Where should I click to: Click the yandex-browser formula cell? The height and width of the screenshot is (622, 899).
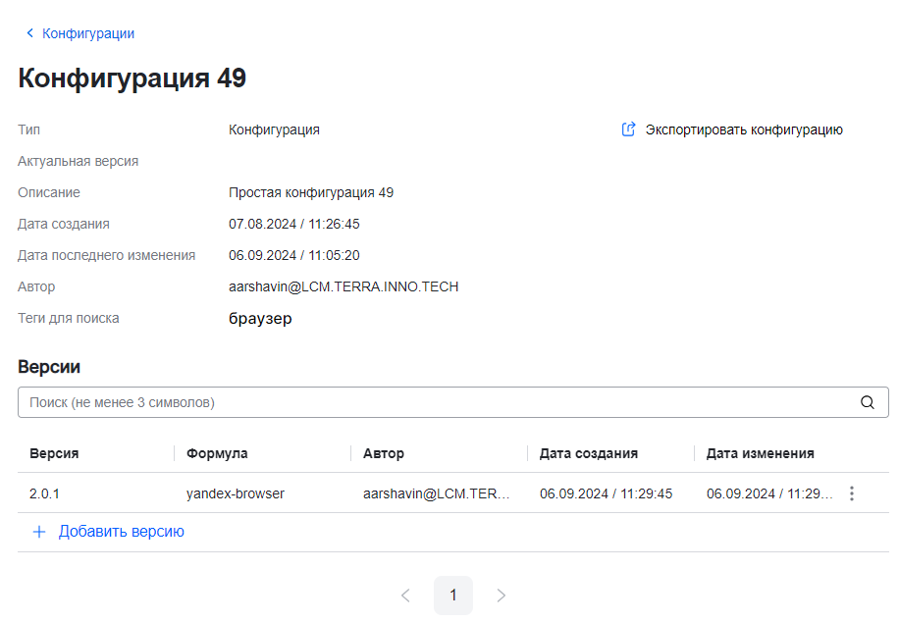(x=236, y=493)
